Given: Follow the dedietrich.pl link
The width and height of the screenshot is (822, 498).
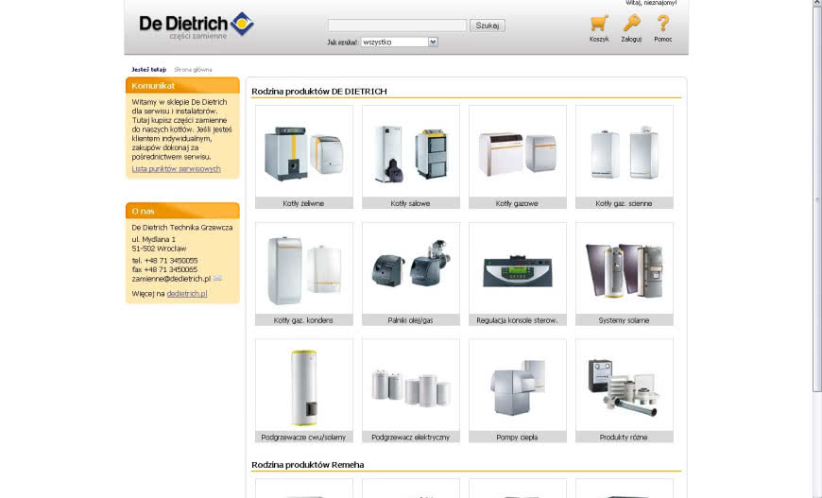Looking at the screenshot, I should [x=187, y=294].
